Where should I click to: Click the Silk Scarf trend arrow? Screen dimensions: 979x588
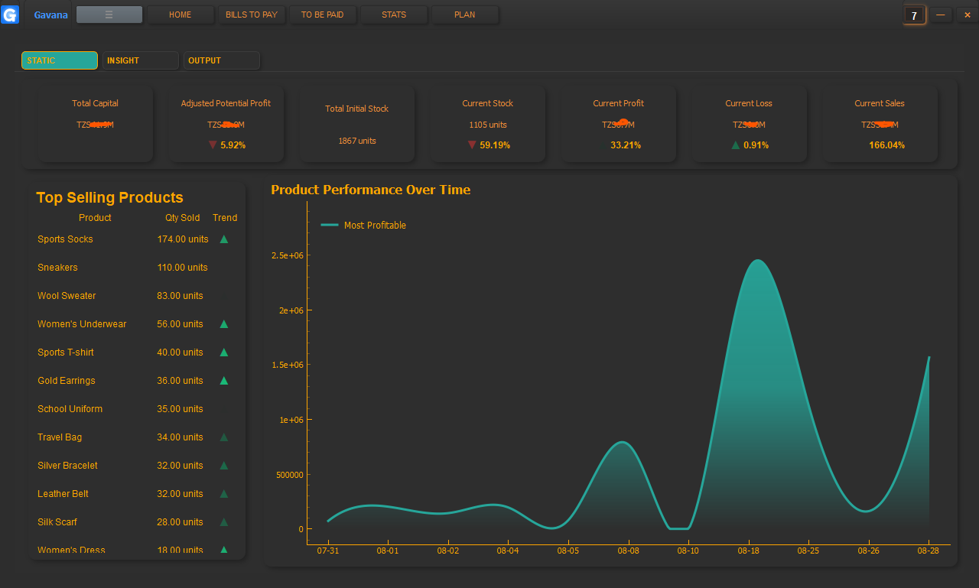[224, 522]
